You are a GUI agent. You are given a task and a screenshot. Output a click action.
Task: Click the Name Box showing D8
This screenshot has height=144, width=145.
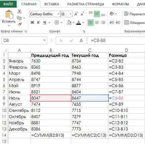point(22,40)
